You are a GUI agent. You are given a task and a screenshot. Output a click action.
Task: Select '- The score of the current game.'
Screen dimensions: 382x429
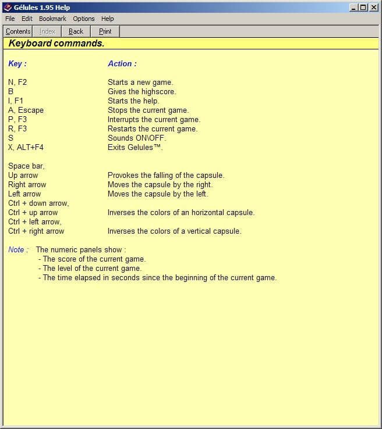point(92,259)
